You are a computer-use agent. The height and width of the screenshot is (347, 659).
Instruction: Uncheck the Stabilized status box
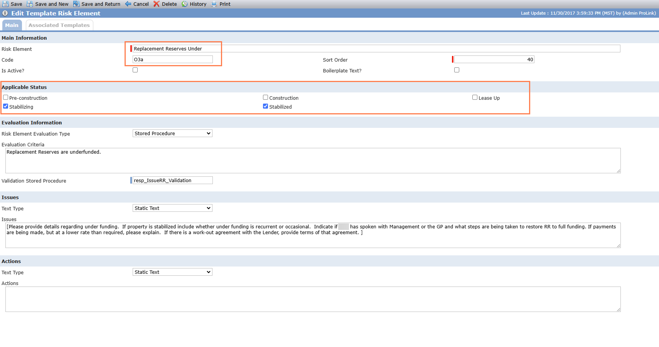[265, 106]
